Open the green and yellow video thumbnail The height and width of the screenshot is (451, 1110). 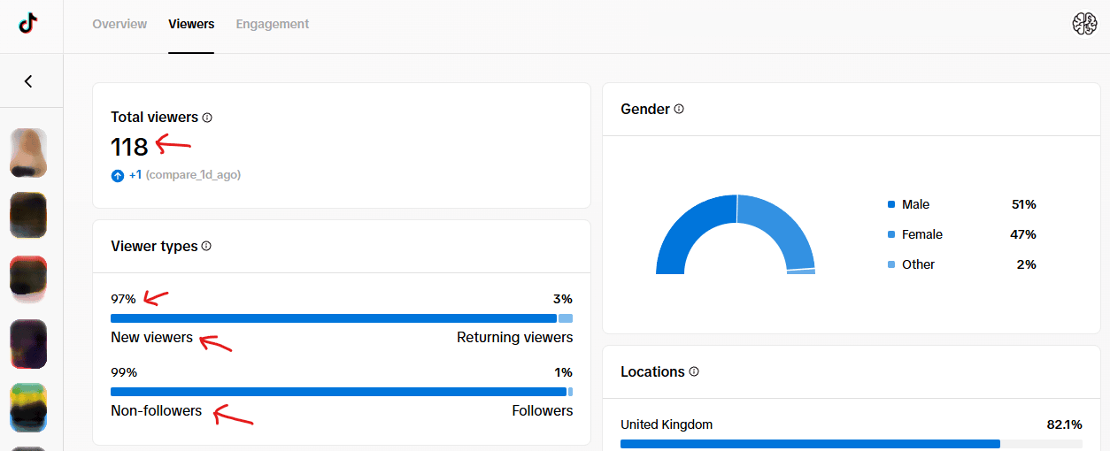click(28, 408)
